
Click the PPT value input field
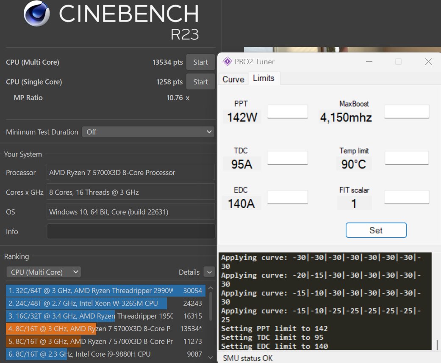click(288, 112)
